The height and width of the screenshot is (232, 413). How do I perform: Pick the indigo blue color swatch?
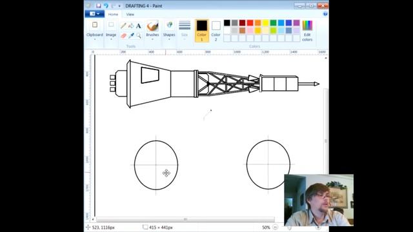pos(288,23)
